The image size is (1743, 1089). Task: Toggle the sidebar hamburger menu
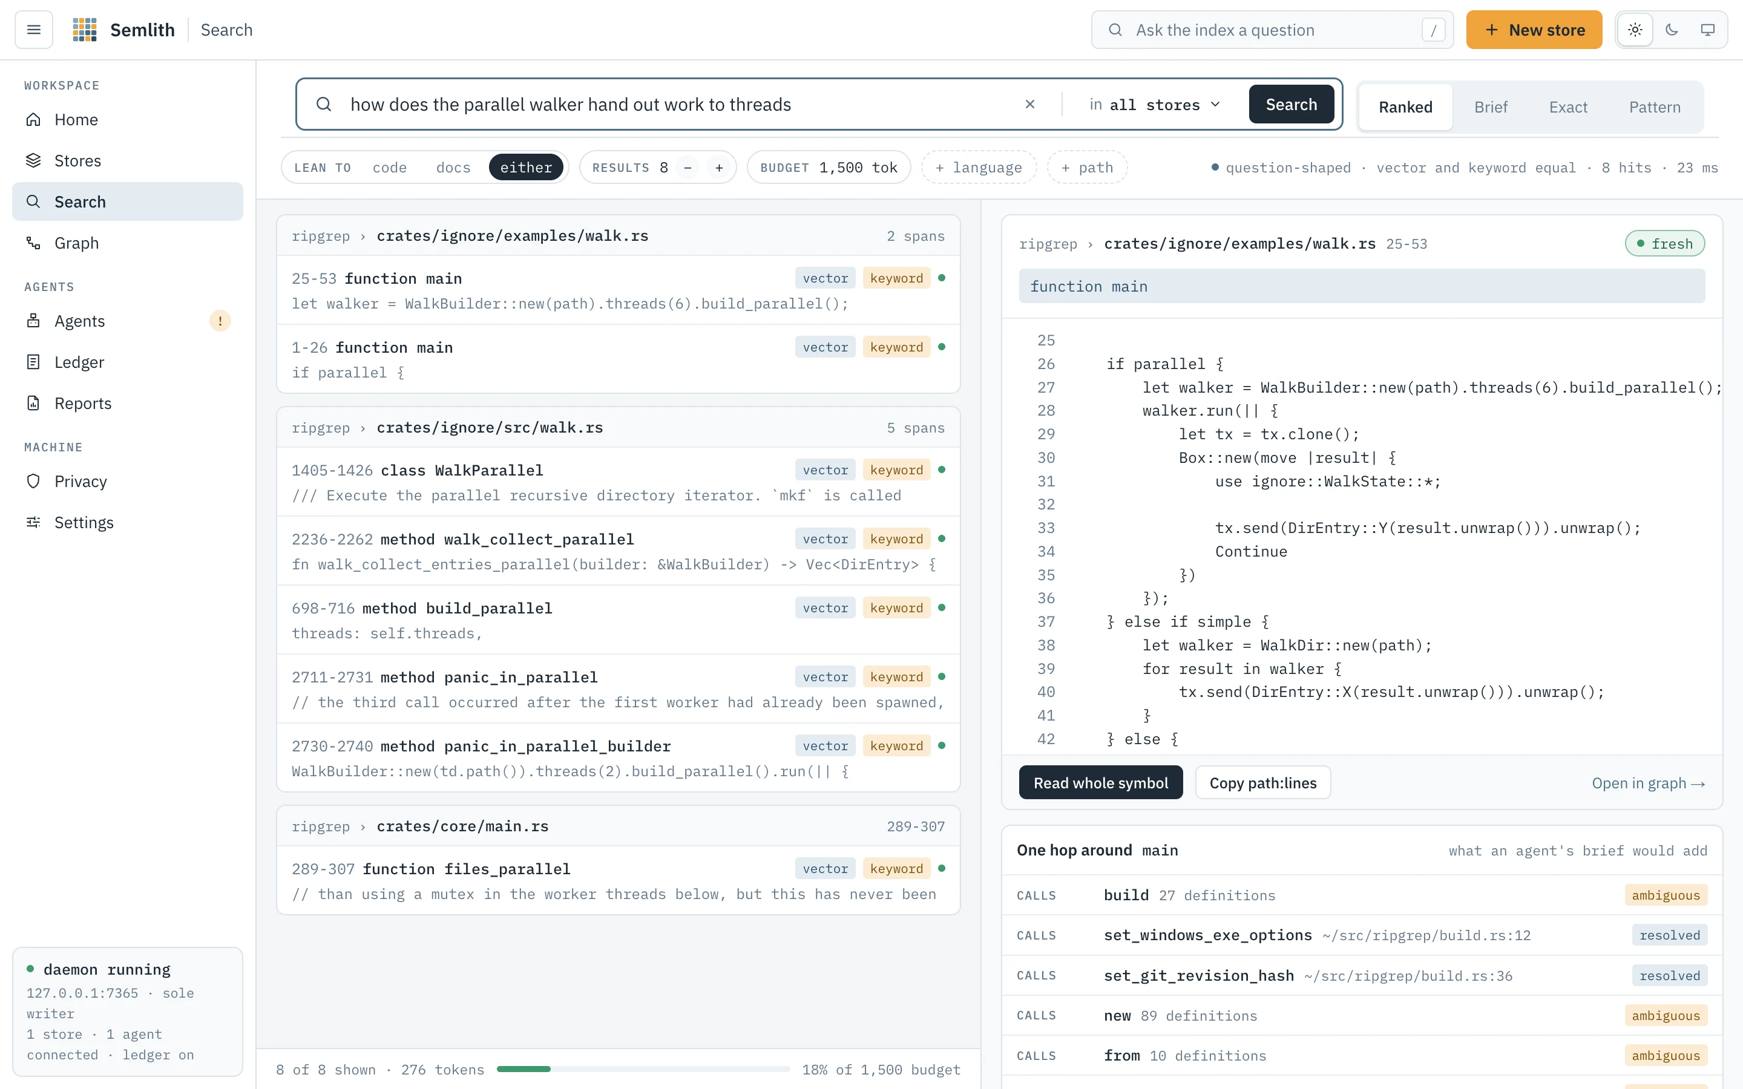click(x=34, y=30)
